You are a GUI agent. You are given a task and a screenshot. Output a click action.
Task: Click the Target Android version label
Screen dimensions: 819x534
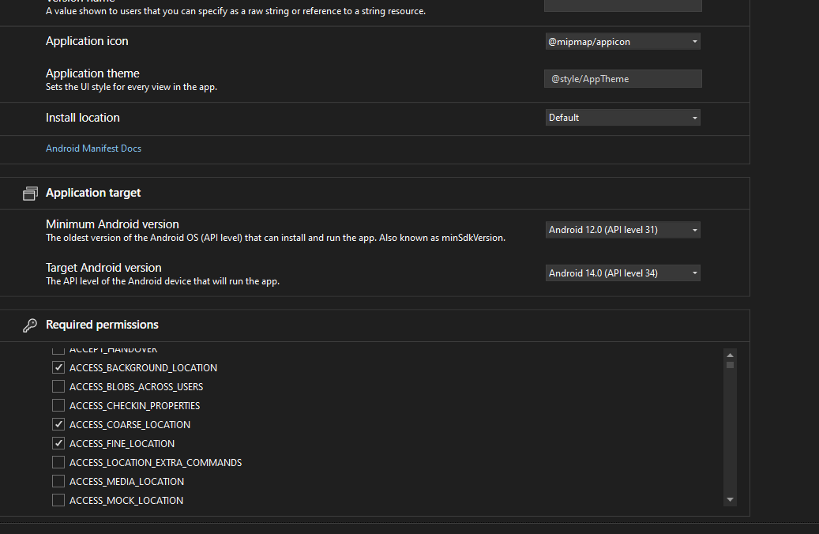point(103,268)
